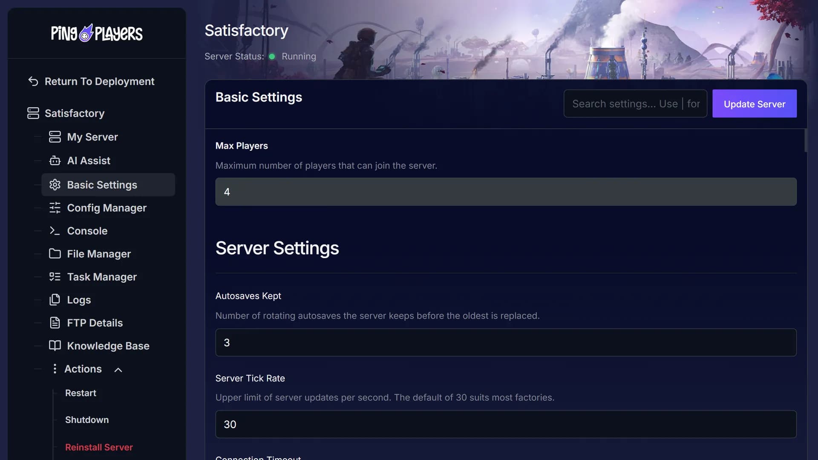The height and width of the screenshot is (460, 818).
Task: Click Return To Deployment link
Action: pyautogui.click(x=99, y=81)
